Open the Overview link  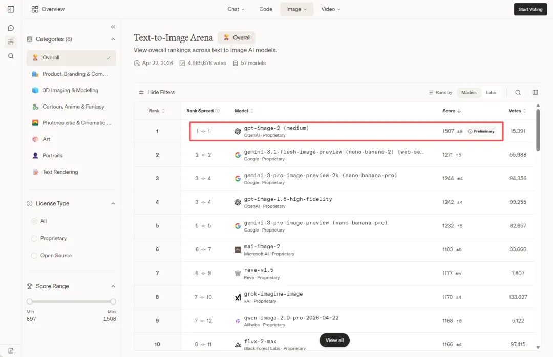point(48,9)
